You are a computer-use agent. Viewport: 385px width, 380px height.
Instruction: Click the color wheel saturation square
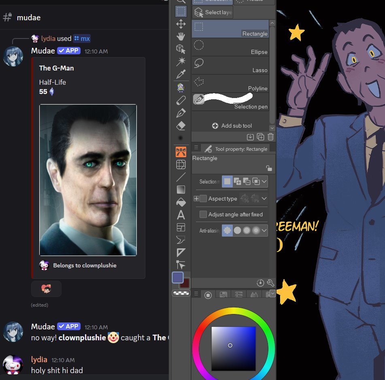click(x=234, y=348)
